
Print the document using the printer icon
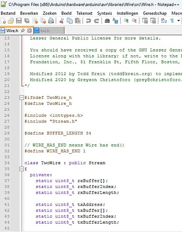pos(51,20)
